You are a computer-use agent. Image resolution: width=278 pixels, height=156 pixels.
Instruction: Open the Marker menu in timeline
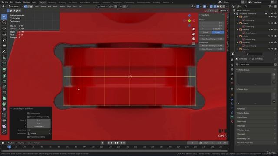[x=36, y=143]
